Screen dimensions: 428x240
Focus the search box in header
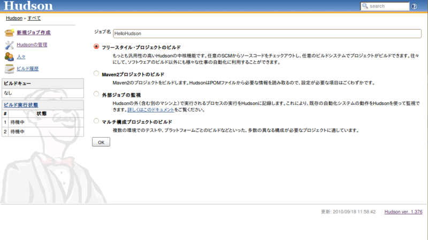click(385, 6)
